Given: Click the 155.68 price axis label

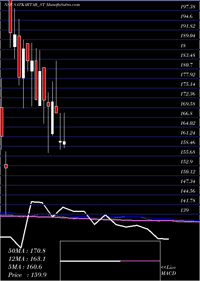Looking at the screenshot, I should tap(188, 152).
